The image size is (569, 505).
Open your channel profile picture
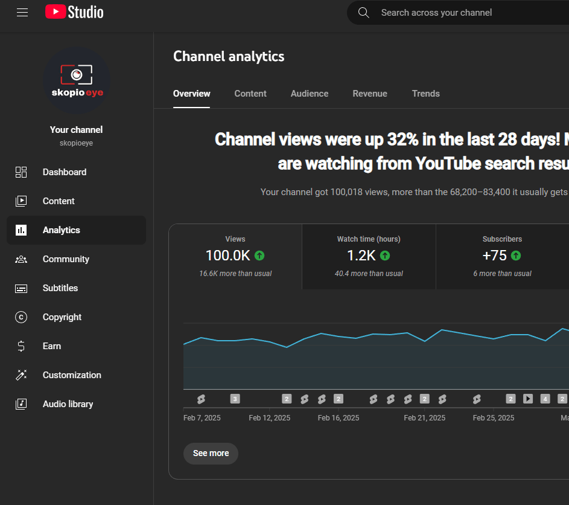[76, 80]
